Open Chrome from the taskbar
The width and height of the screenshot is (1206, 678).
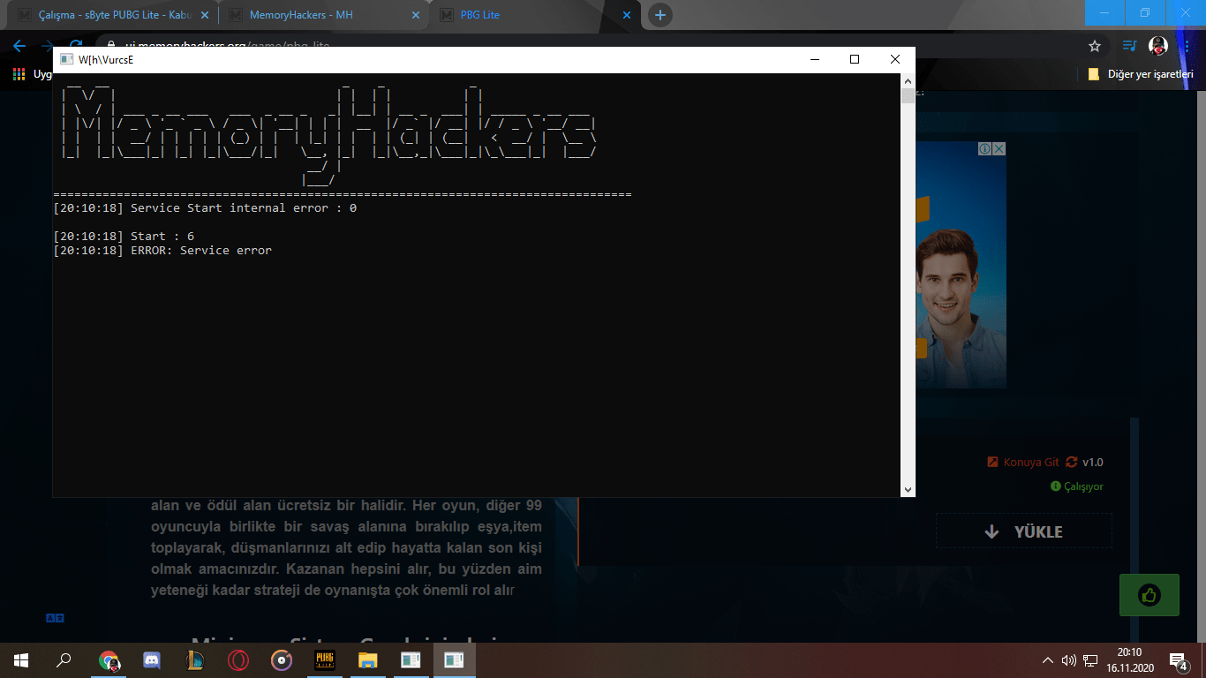click(109, 659)
